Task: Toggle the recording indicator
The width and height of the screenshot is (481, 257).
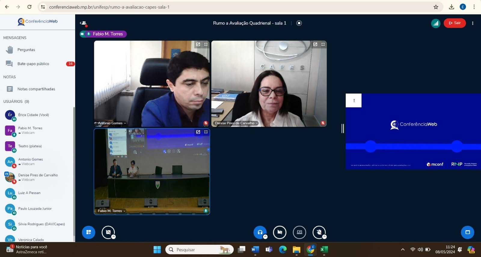Action: click(299, 23)
